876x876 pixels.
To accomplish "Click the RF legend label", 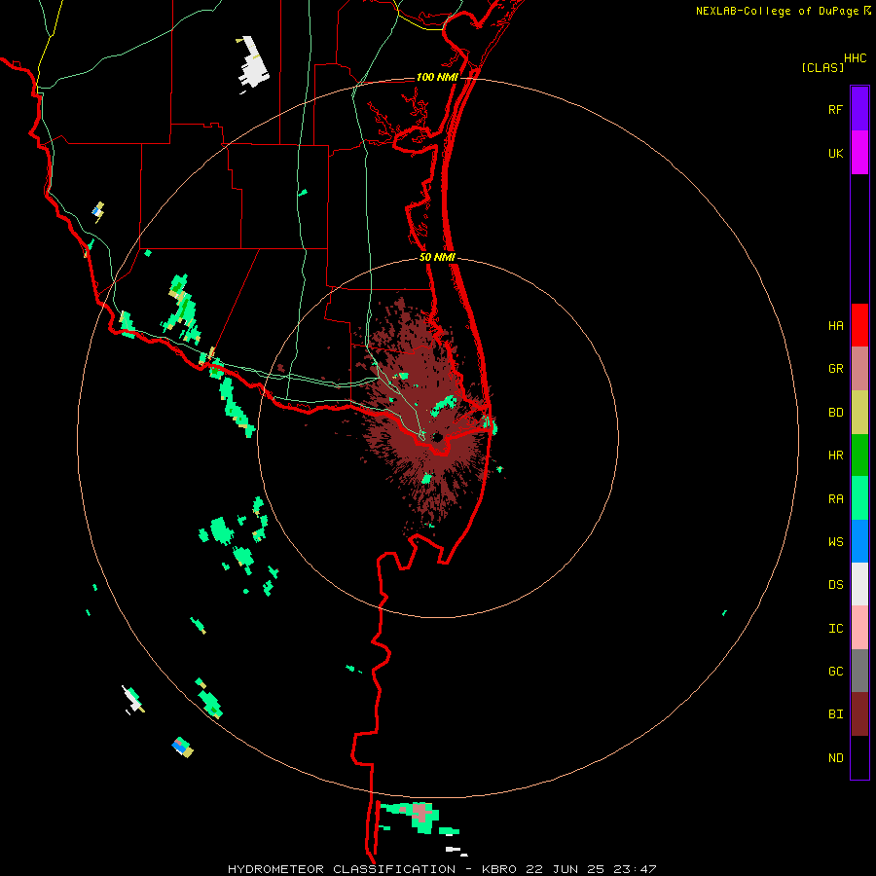I will pos(835,110).
